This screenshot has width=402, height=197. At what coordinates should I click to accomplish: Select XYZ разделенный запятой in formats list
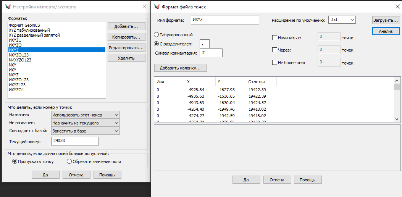(x=57, y=35)
